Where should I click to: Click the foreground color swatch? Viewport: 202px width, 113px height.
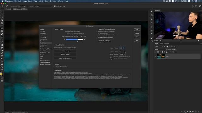pyautogui.click(x=1, y=74)
